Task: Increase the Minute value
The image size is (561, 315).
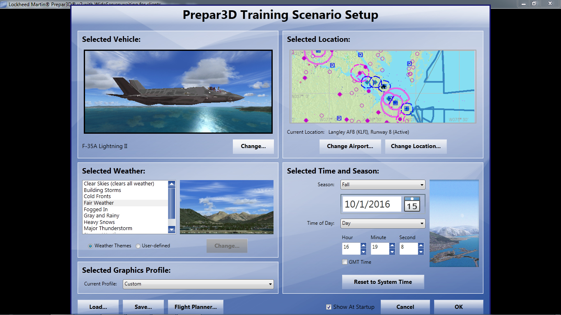Action: tap(392, 246)
